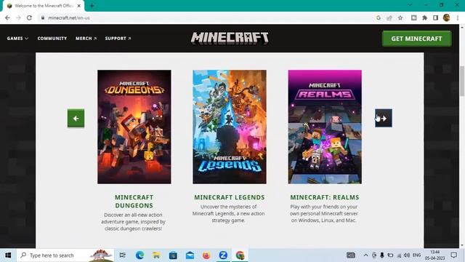
Task: Click the MINECRAFT: REALMS title link
Action: tap(325, 197)
